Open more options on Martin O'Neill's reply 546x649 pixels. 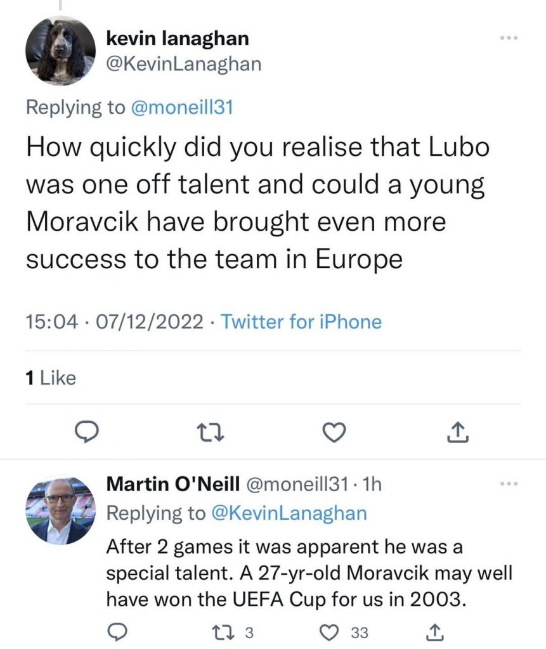click(509, 485)
